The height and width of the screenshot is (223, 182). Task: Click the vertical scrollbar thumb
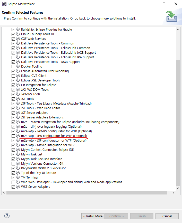[178, 123]
